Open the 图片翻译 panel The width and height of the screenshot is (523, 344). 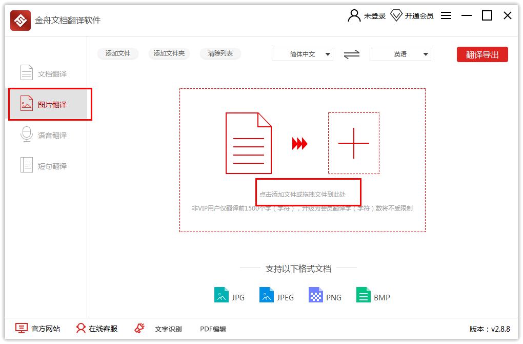(x=49, y=104)
